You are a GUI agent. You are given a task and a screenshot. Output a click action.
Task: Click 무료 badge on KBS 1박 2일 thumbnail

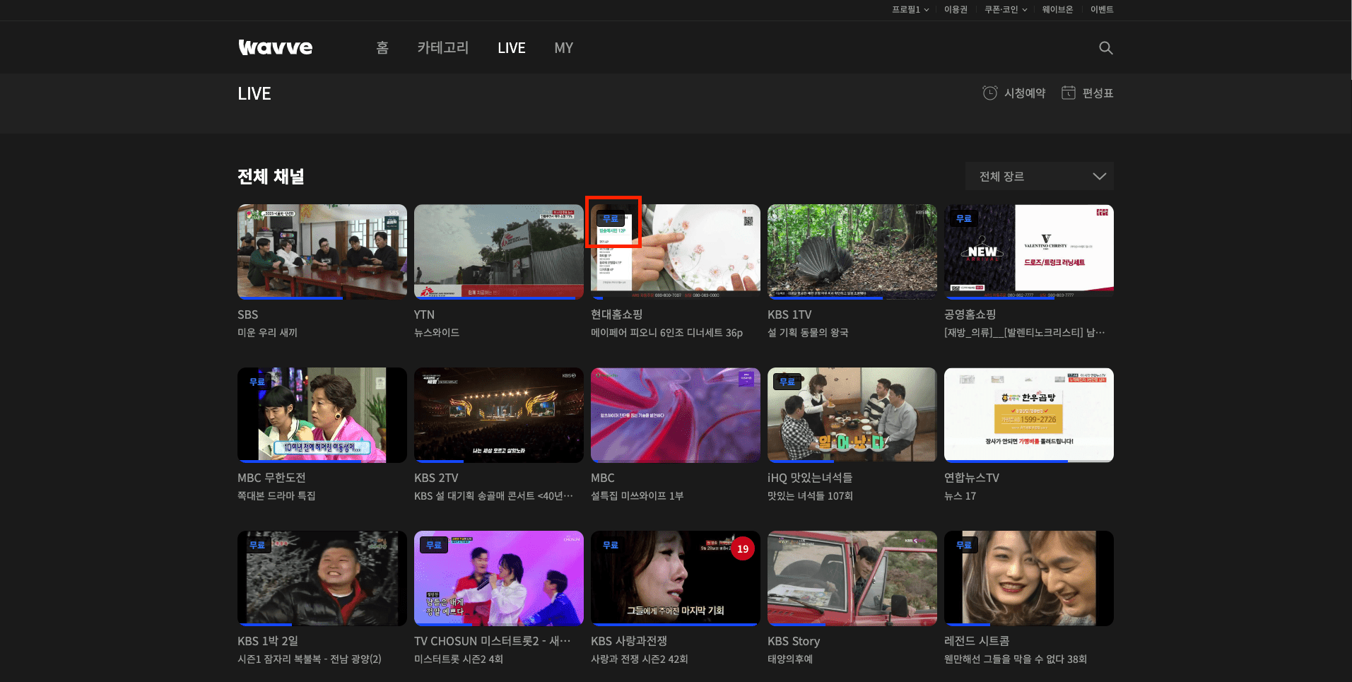pos(257,545)
